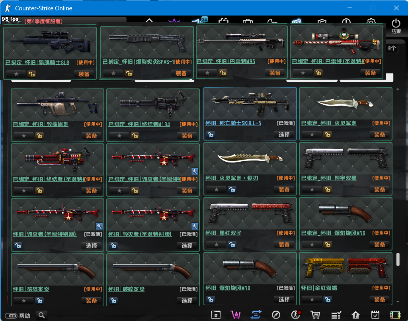Open the calendar checkmark icon

(x=375, y=315)
